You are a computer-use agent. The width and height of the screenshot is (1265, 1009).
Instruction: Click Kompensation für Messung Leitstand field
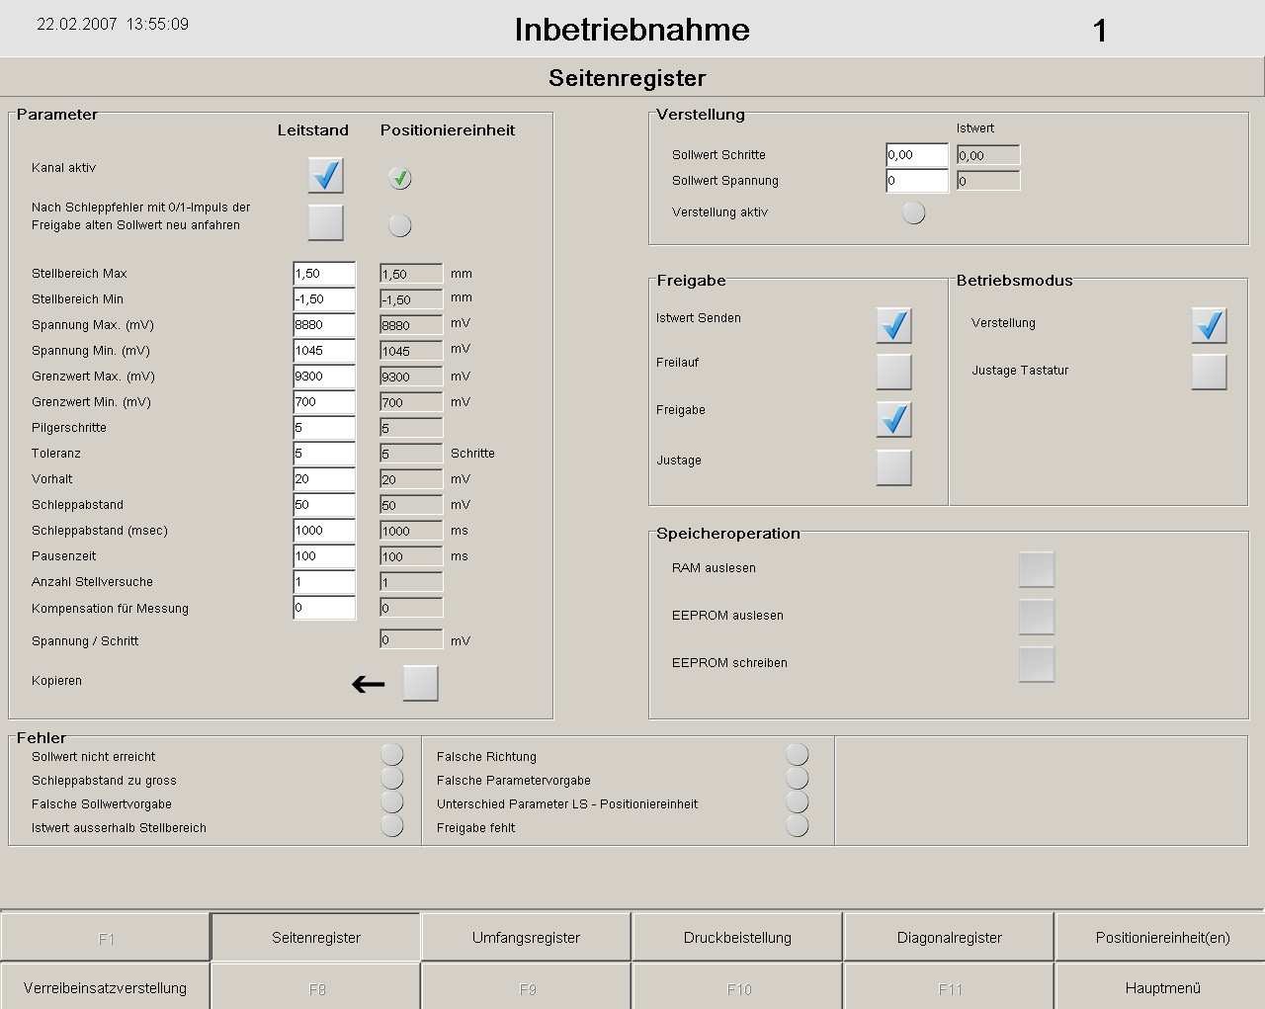click(324, 608)
